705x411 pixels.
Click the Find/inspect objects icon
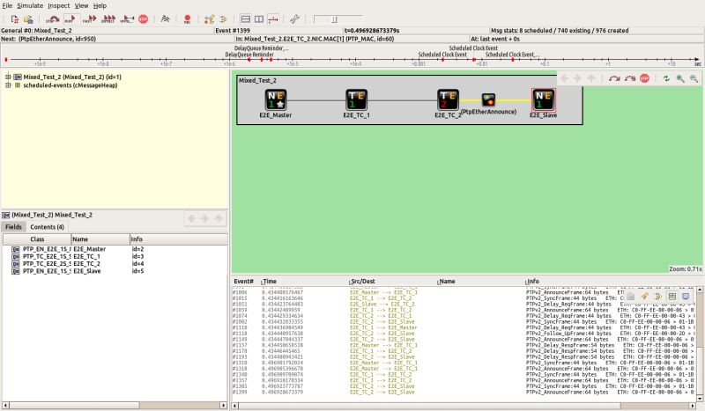166,19
